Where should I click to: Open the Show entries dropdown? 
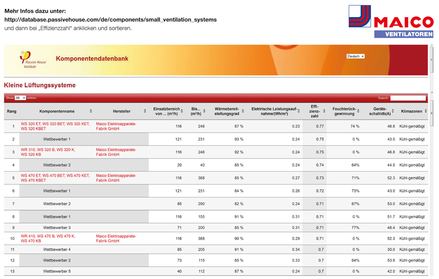(20, 98)
